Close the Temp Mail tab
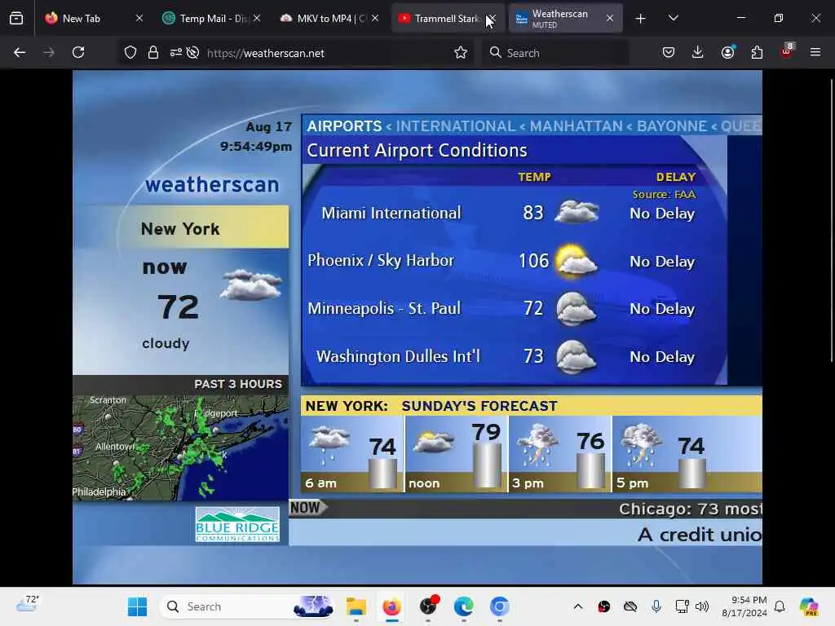The width and height of the screenshot is (835, 626). pos(257,18)
